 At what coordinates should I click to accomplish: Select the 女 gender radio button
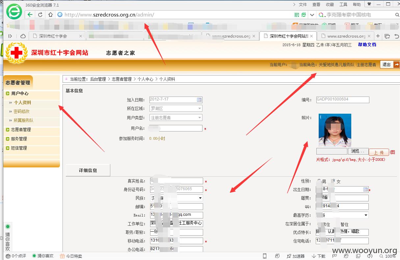[333, 181]
